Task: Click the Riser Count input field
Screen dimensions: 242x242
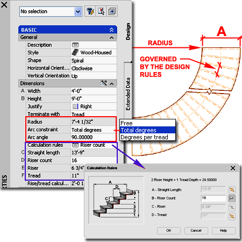Action: tap(213, 198)
